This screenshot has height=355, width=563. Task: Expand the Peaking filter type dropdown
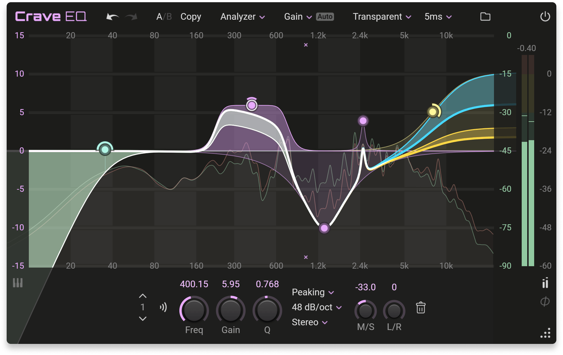point(313,292)
